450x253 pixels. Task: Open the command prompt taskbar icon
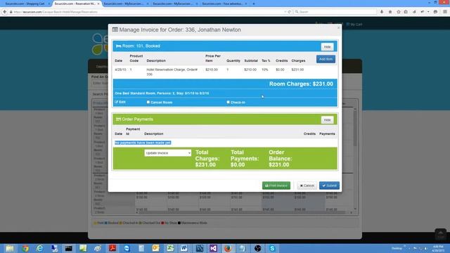68,248
